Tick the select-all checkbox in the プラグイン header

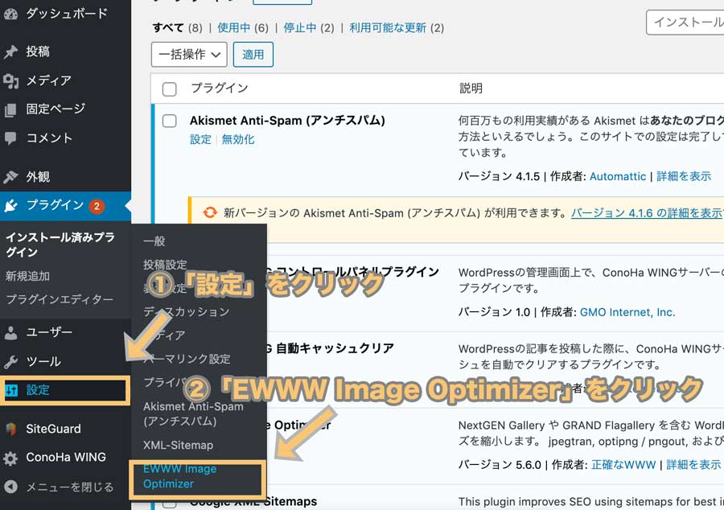coord(170,89)
